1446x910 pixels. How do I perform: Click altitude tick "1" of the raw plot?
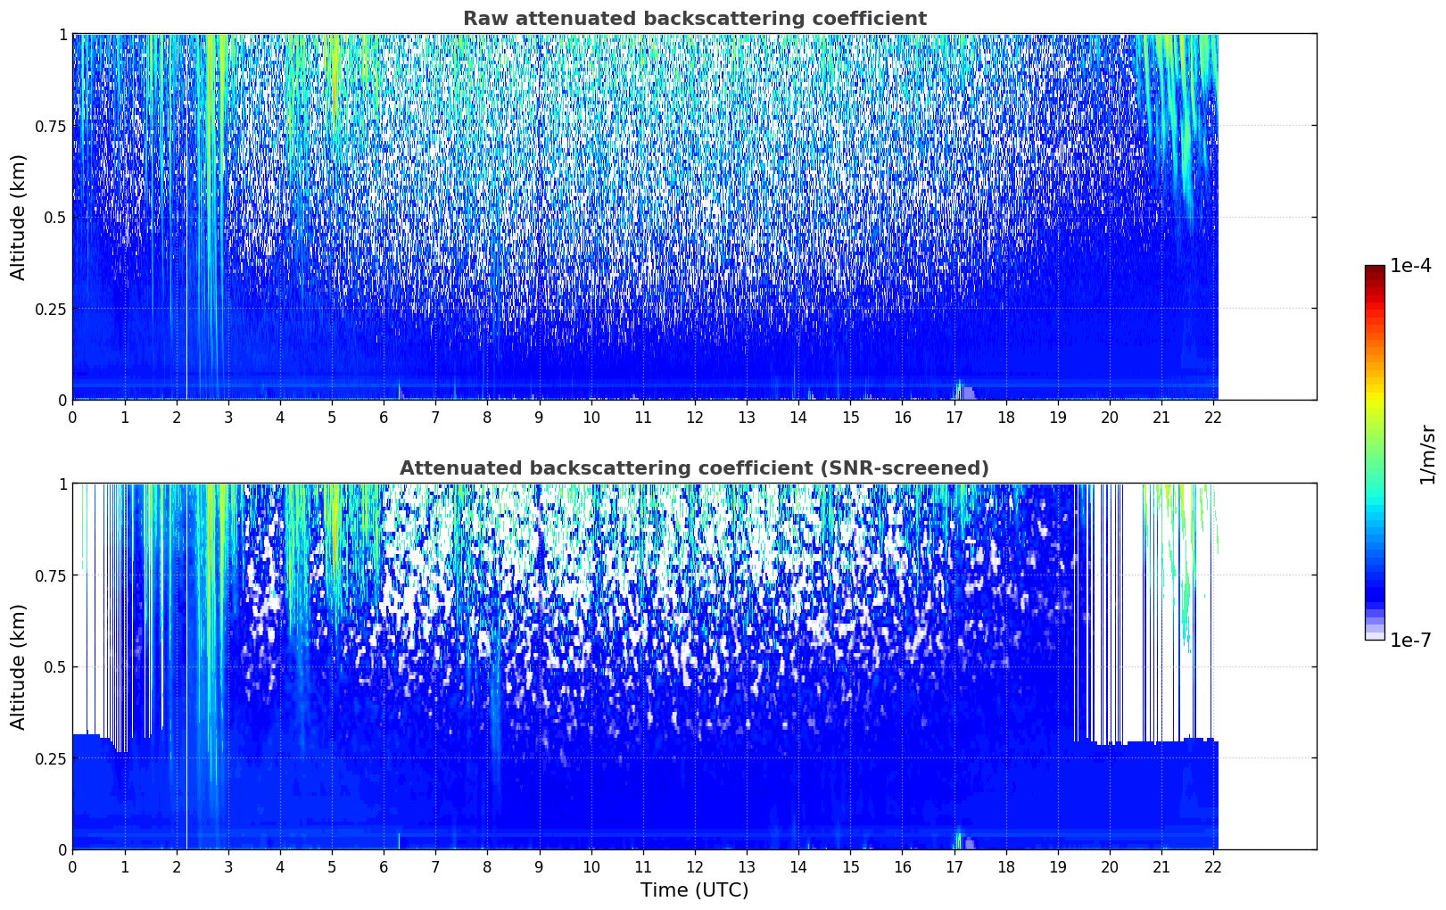coord(62,34)
